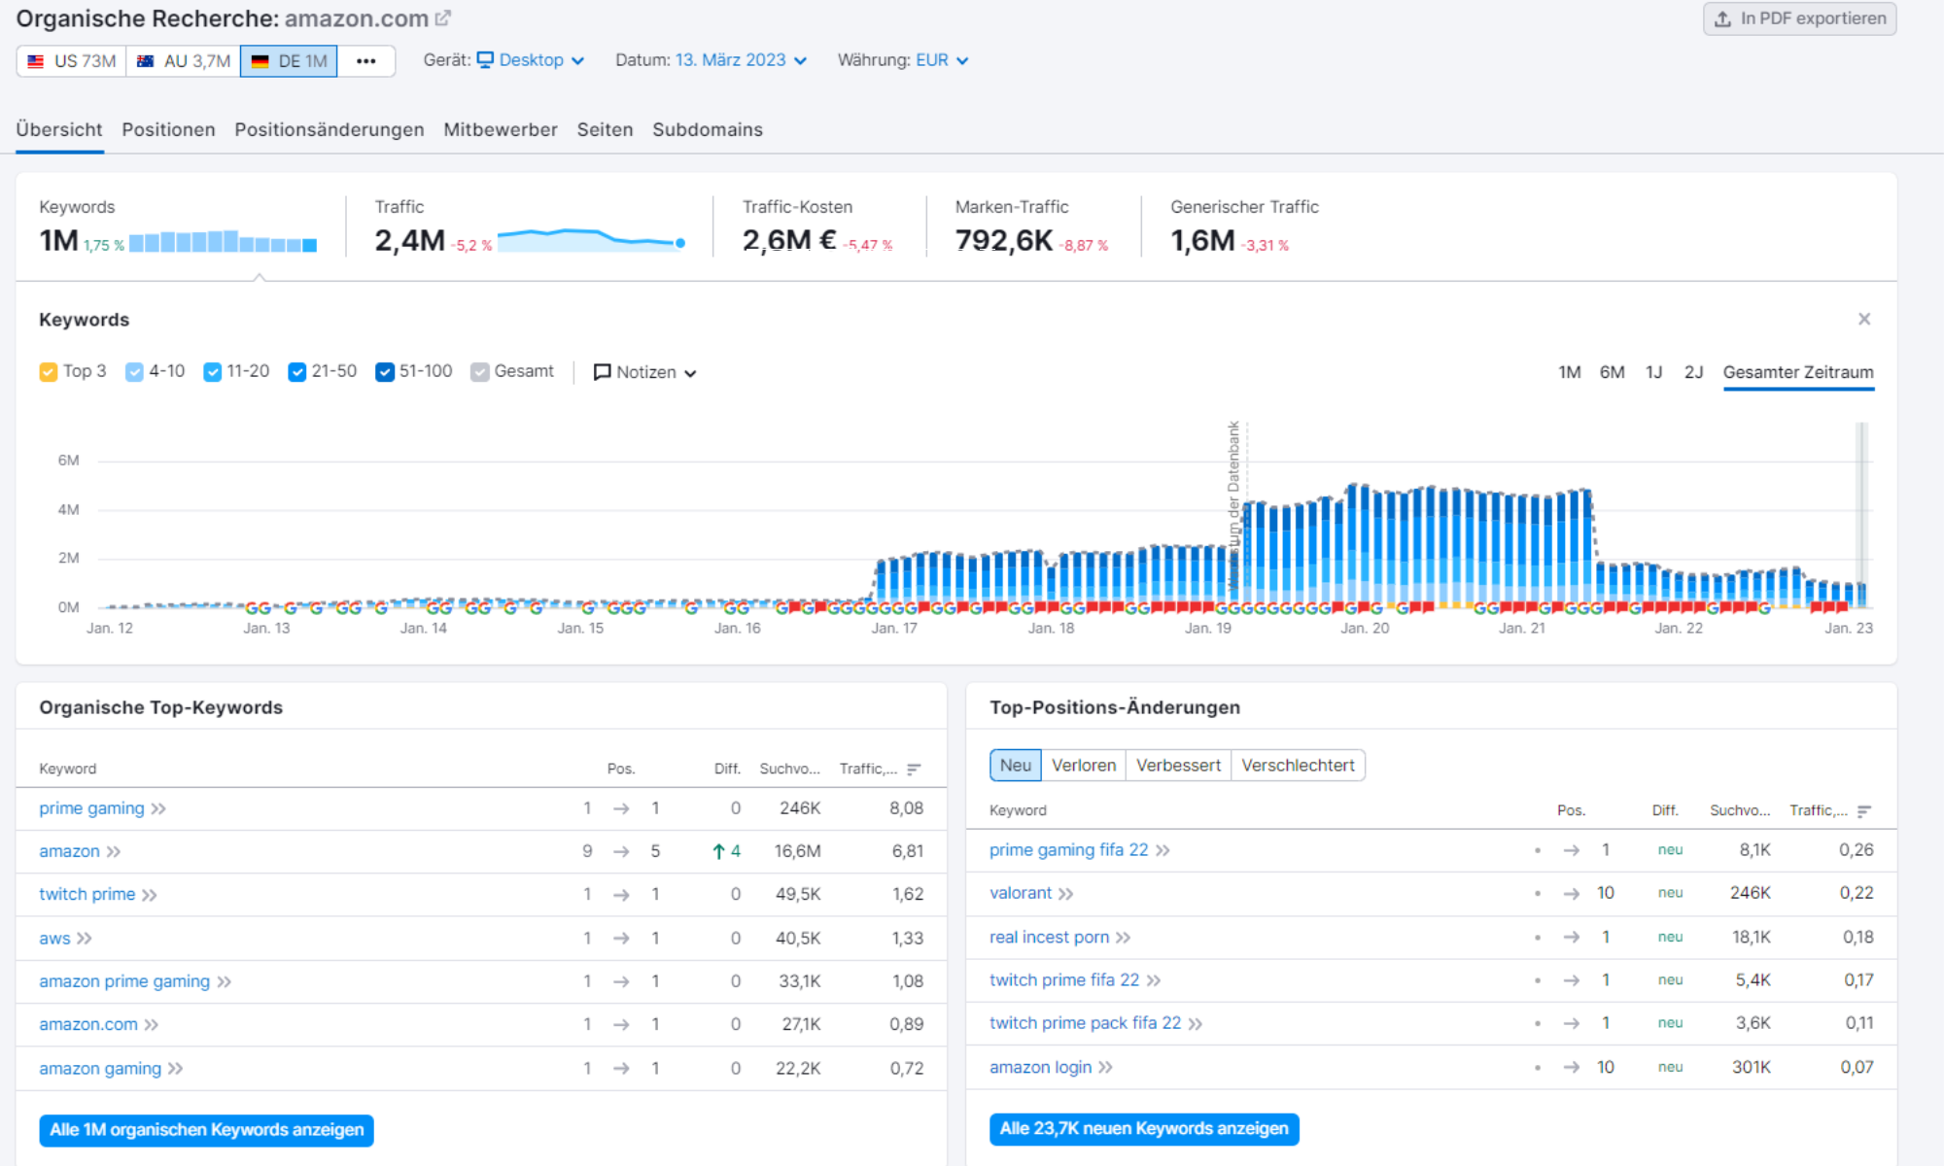Image resolution: width=1944 pixels, height=1166 pixels.
Task: Select the US 73M database
Action: 71,61
